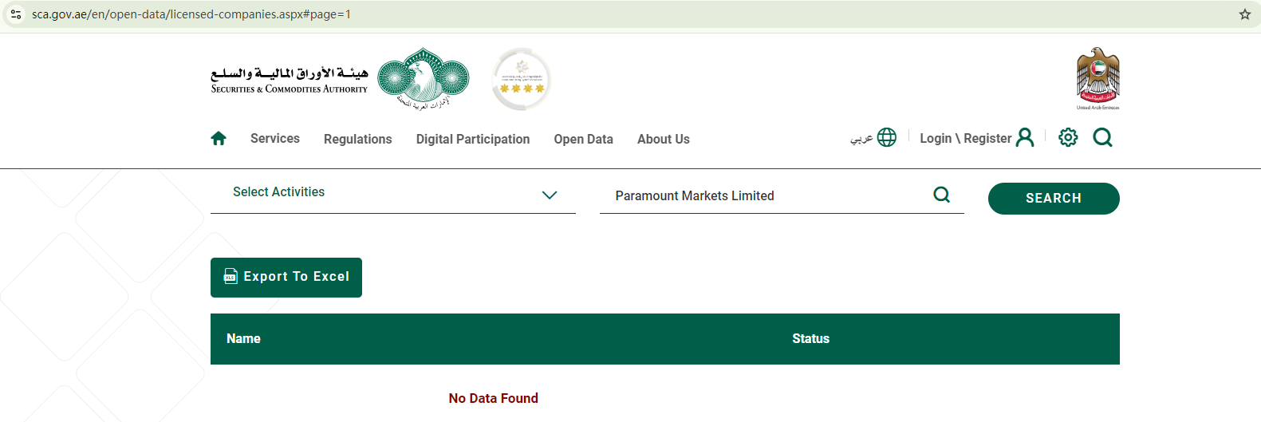Open the Open Data menu
Image resolution: width=1261 pixels, height=422 pixels.
(x=583, y=139)
